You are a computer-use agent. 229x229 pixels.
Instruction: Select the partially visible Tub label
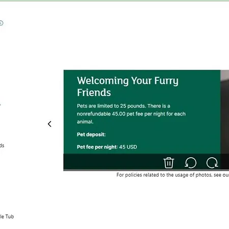point(7,216)
